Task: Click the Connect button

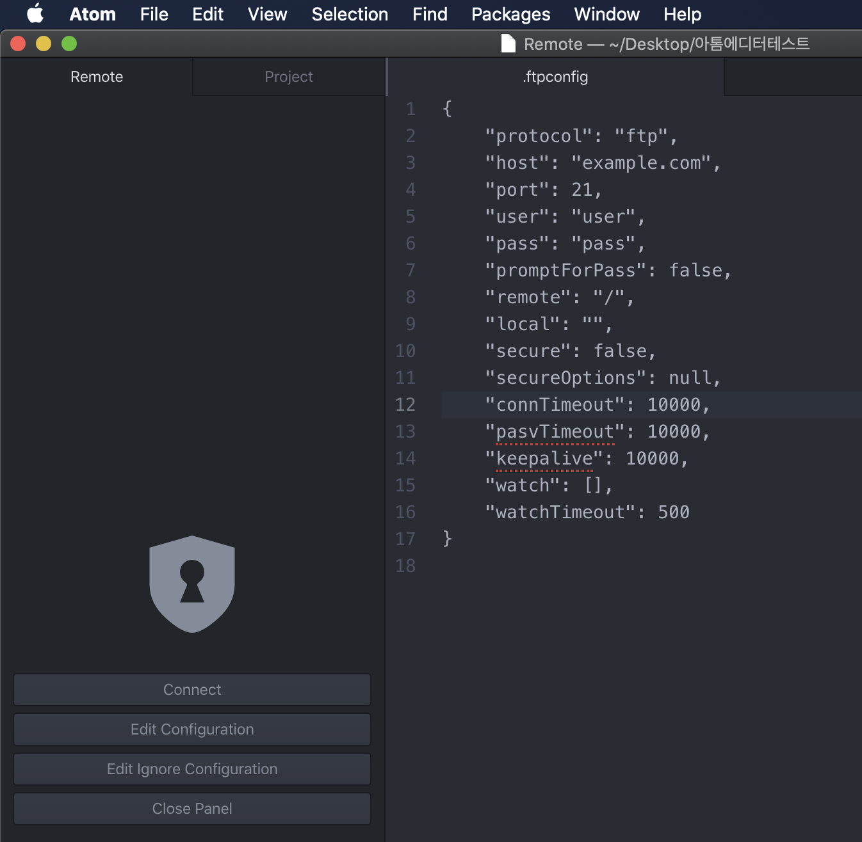Action: point(192,690)
